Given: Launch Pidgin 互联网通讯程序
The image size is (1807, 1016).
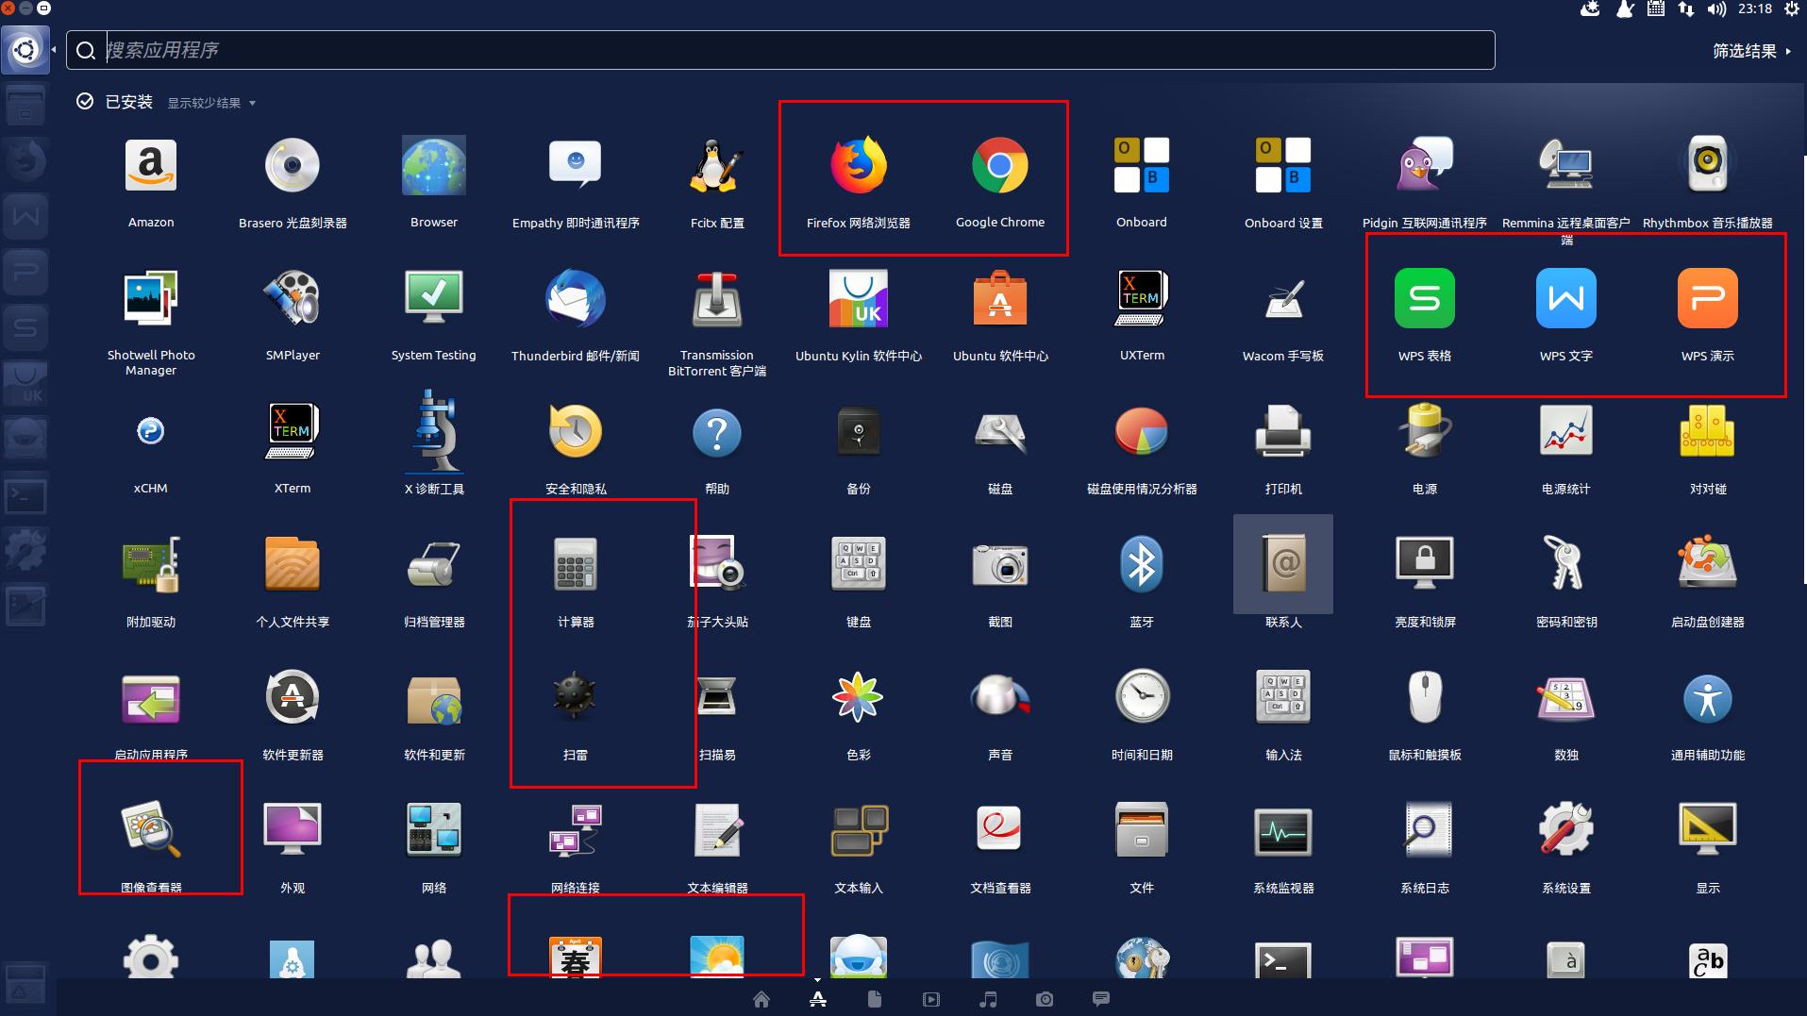Looking at the screenshot, I should point(1425,166).
